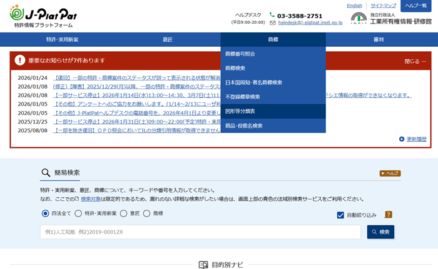The image size is (438, 269).
Task: Click the phone number 03-3588-2751
Action: (x=300, y=16)
